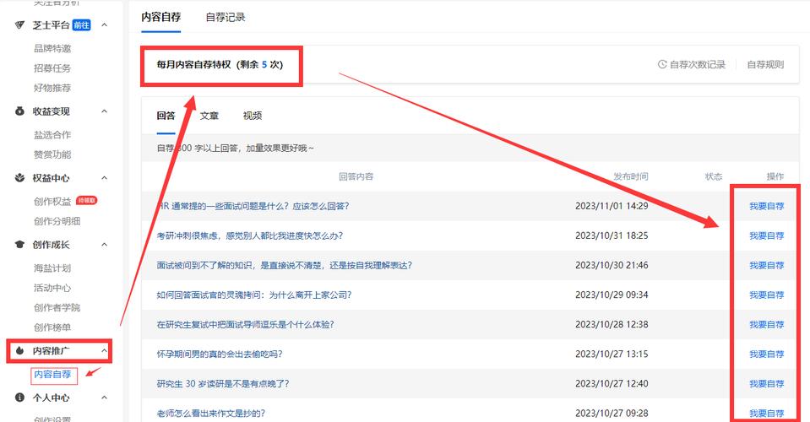Click the 待领取 badge beside 创作权益
810x422 pixels.
point(86,200)
